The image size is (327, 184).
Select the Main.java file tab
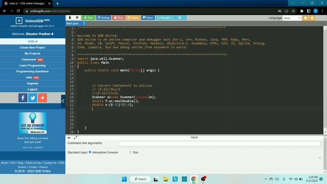[x=73, y=24]
